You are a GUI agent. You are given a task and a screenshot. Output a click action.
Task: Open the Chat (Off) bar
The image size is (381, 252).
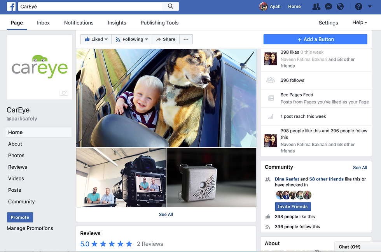[357, 247]
